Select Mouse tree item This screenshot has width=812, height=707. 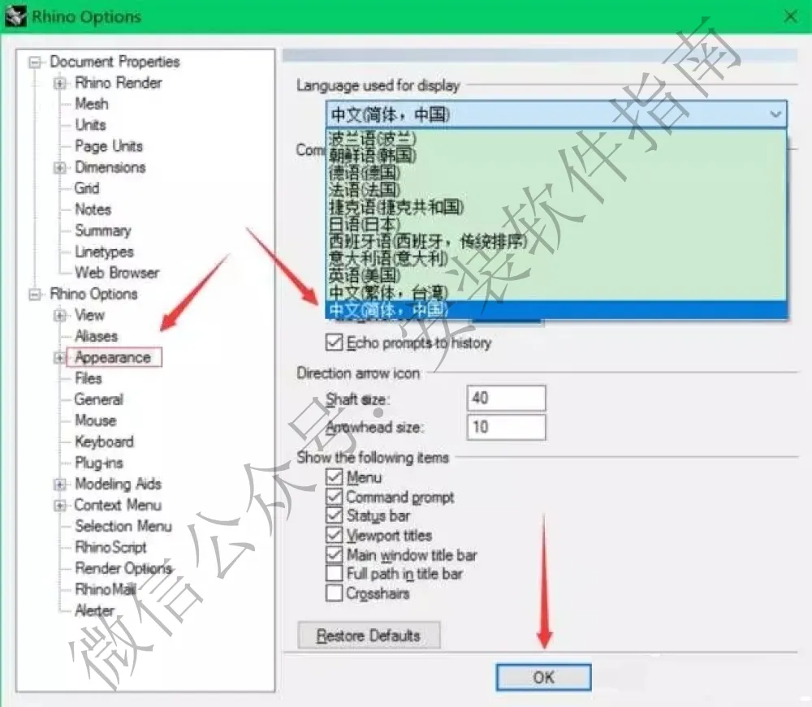(96, 420)
